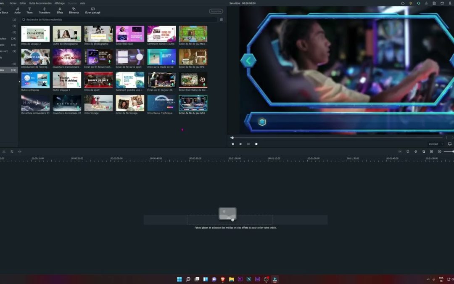Image resolution: width=454 pixels, height=284 pixels.
Task: Launch Adobe Photoshop from taskbar
Action: [x=249, y=279]
